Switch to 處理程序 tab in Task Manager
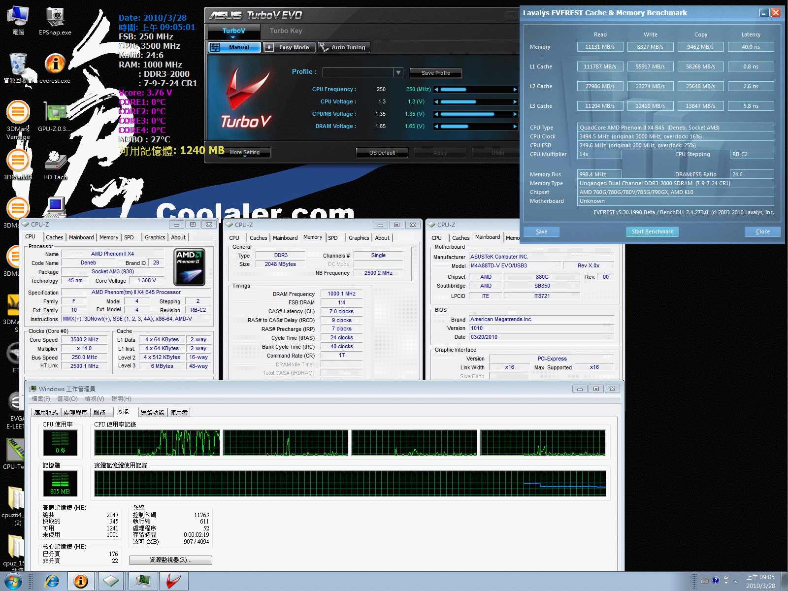 (x=75, y=413)
